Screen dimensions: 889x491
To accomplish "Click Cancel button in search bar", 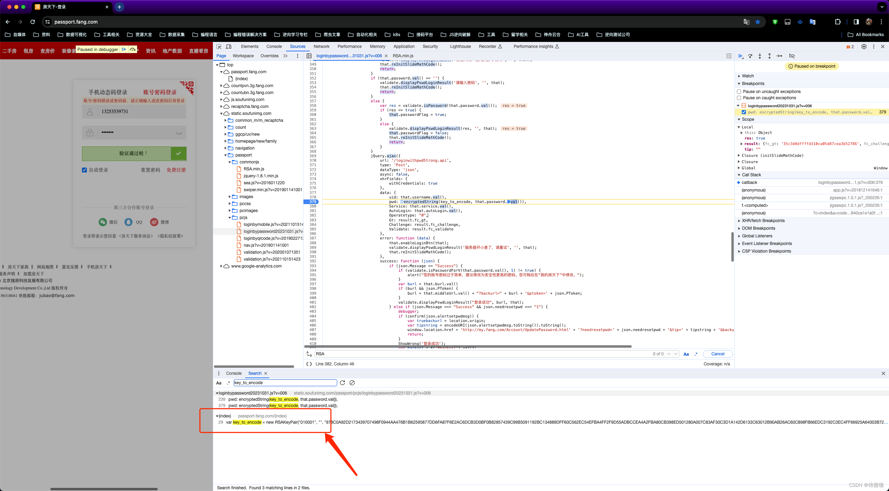I will pyautogui.click(x=716, y=354).
